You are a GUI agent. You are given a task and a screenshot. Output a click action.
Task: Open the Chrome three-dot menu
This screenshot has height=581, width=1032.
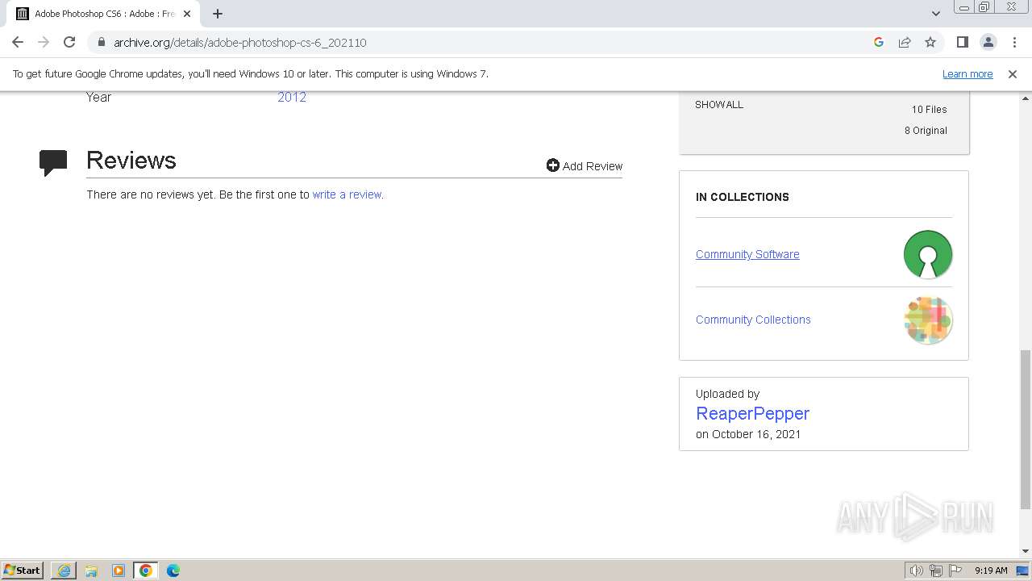1014,42
